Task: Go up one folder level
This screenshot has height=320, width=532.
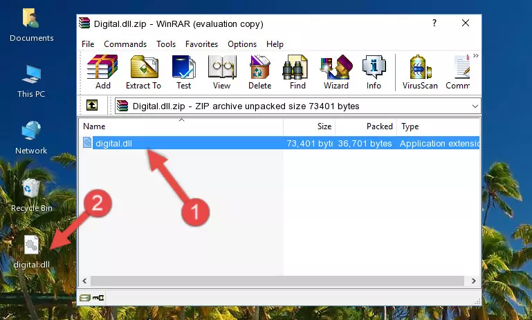Action: point(92,106)
